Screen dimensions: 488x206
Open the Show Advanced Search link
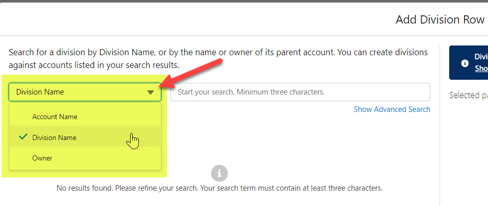(x=392, y=109)
